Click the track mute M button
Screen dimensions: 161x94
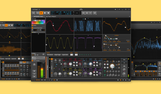pos(34,76)
